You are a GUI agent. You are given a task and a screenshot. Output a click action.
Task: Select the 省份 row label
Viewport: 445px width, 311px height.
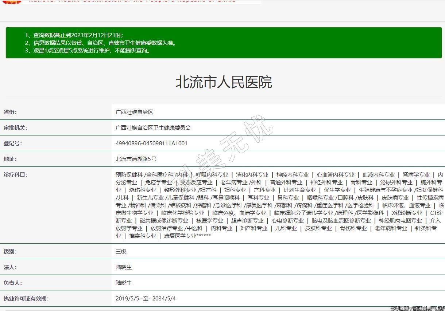coord(10,112)
